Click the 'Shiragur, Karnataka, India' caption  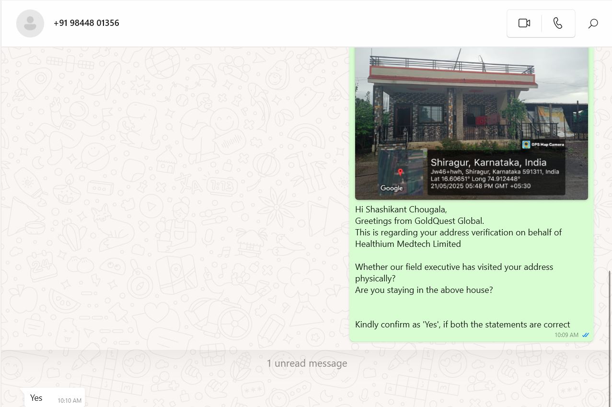(488, 163)
